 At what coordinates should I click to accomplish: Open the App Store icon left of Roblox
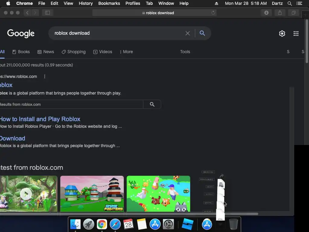[x=155, y=224]
